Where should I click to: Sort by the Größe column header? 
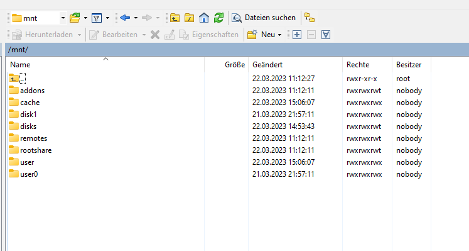tap(227, 65)
